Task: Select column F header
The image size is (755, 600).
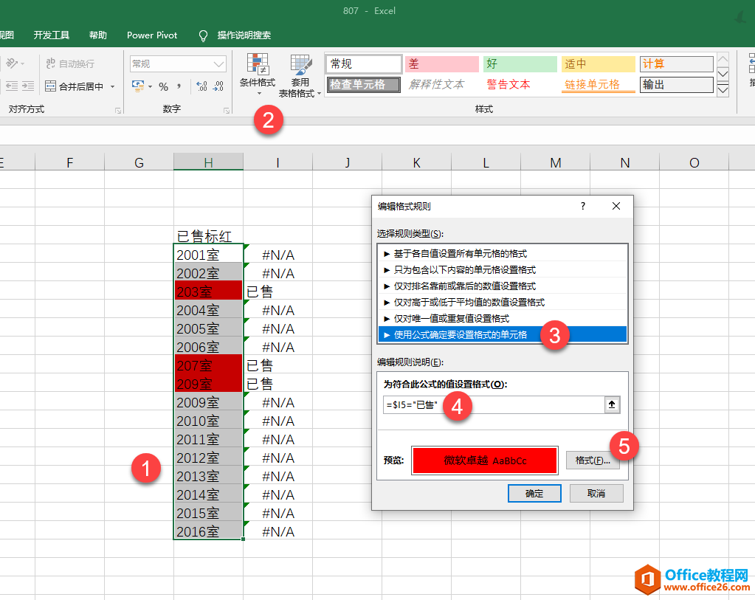Action: click(70, 162)
